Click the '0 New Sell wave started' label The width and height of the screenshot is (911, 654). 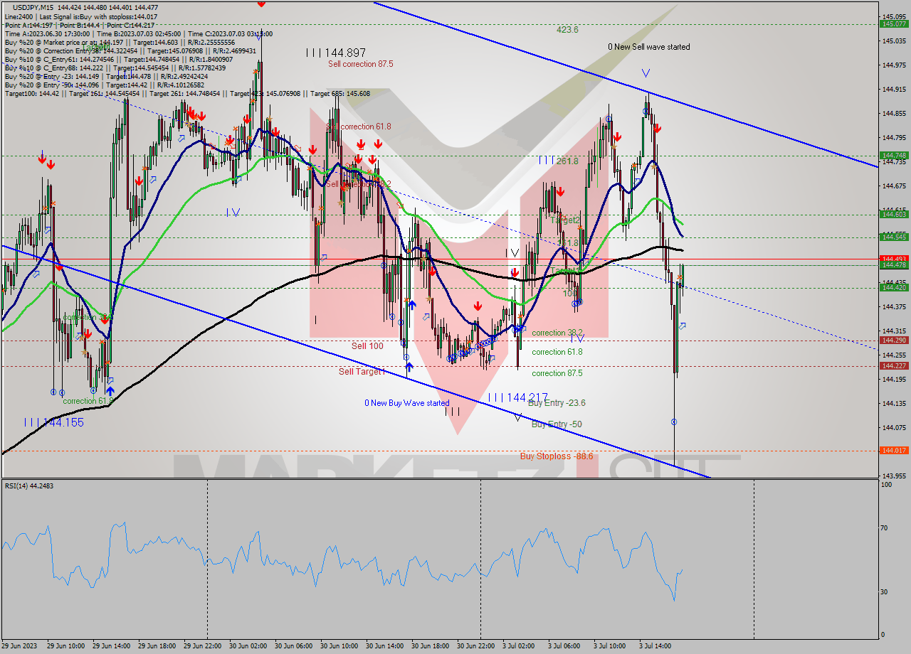point(648,47)
